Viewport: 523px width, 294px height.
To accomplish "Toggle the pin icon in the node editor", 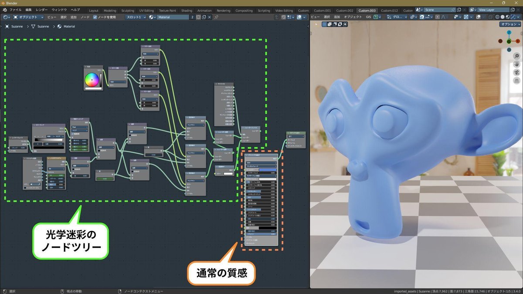I will click(217, 17).
